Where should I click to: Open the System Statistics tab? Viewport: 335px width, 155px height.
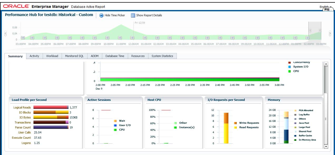pyautogui.click(x=162, y=56)
